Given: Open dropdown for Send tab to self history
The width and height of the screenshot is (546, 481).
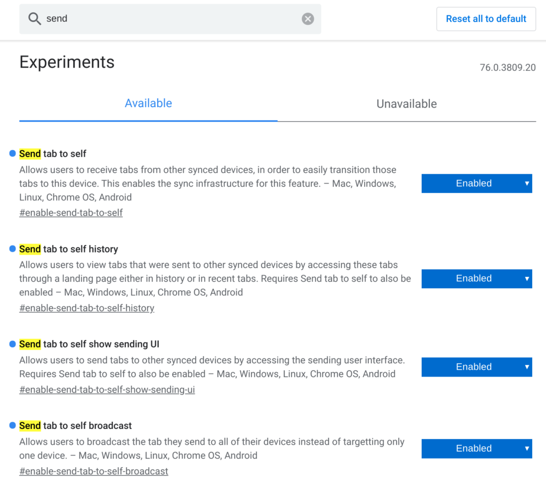Looking at the screenshot, I should (476, 279).
